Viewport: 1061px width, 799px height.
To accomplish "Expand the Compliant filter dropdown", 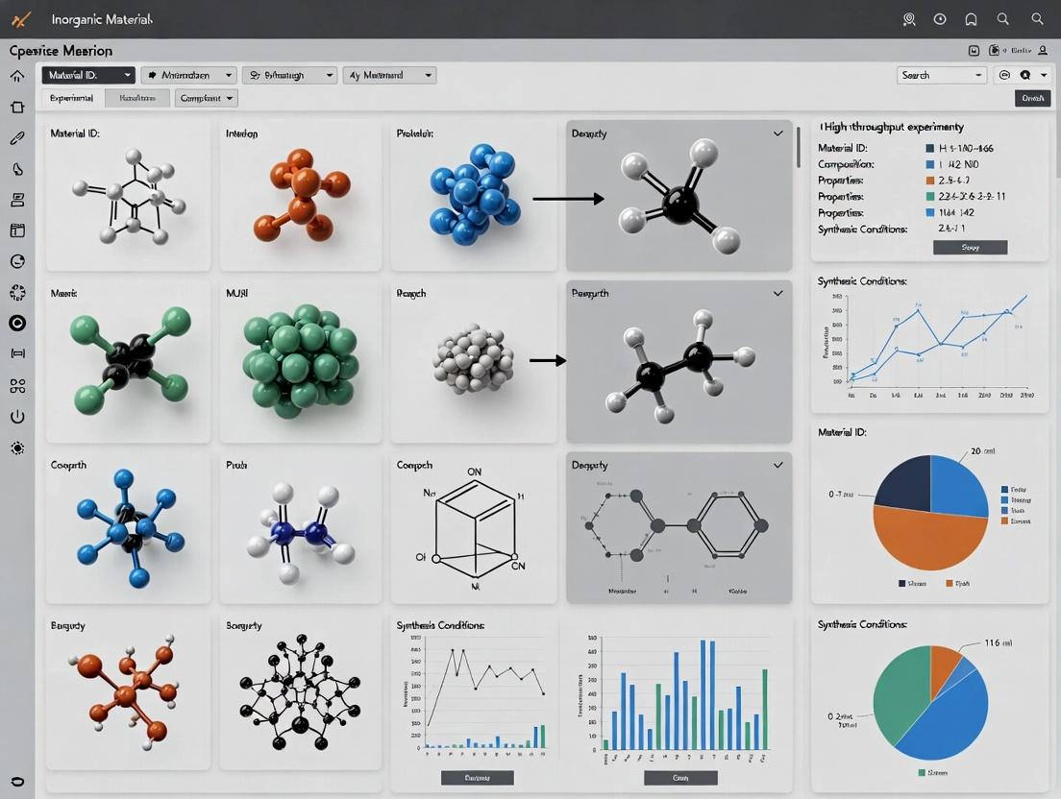I will point(206,97).
